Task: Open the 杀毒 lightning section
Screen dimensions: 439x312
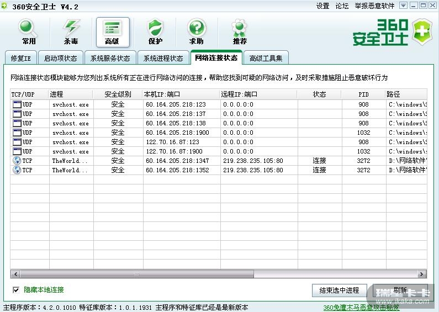Action: pos(71,32)
